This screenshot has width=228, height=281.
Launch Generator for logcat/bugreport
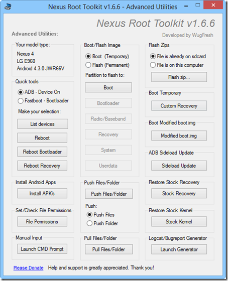(x=179, y=249)
